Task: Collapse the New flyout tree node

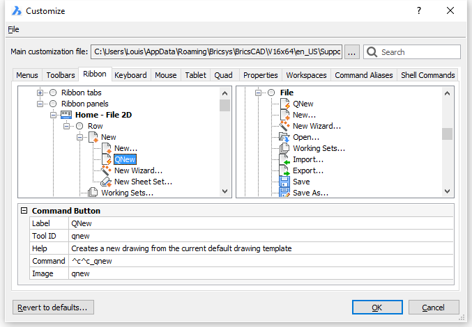Action: coord(79,137)
